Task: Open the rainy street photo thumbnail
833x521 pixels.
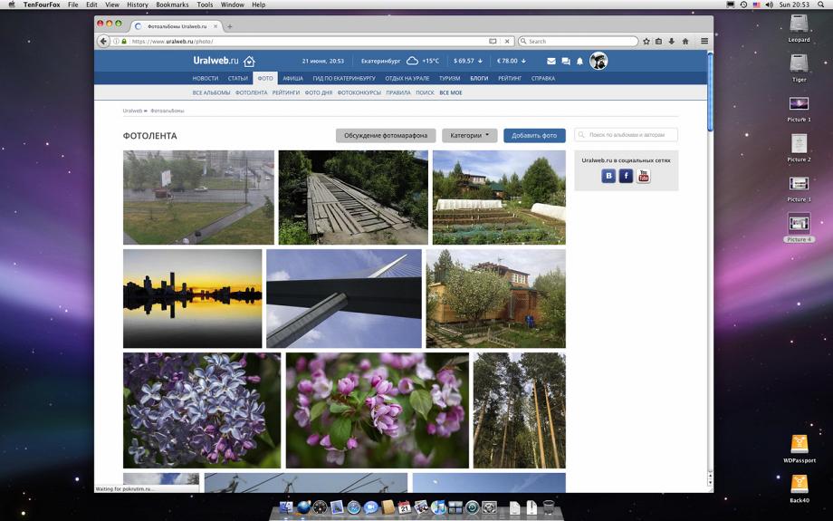Action: click(x=198, y=198)
